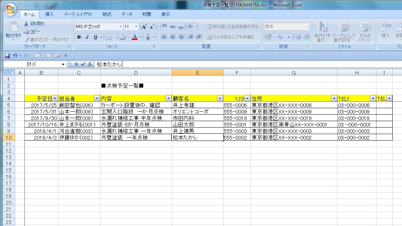
Task: Click the decrease decimal icon
Action: [306, 37]
